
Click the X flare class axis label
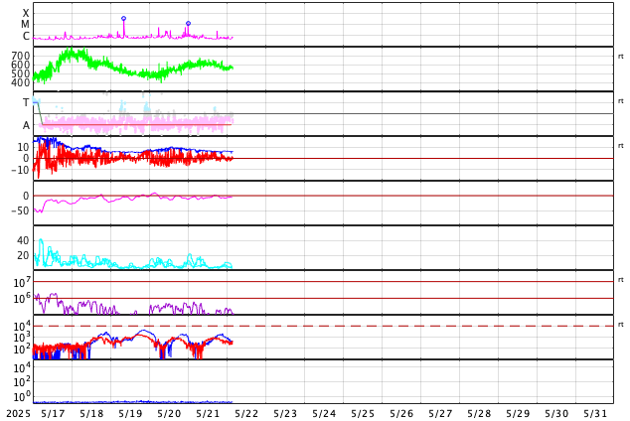(26, 13)
